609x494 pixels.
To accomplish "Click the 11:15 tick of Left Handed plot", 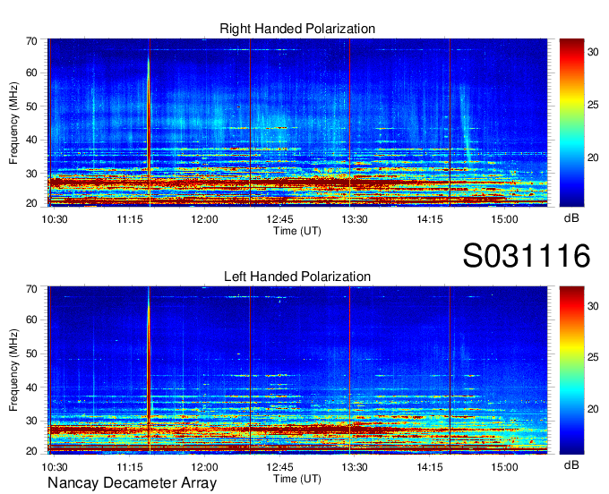I will coord(130,467).
